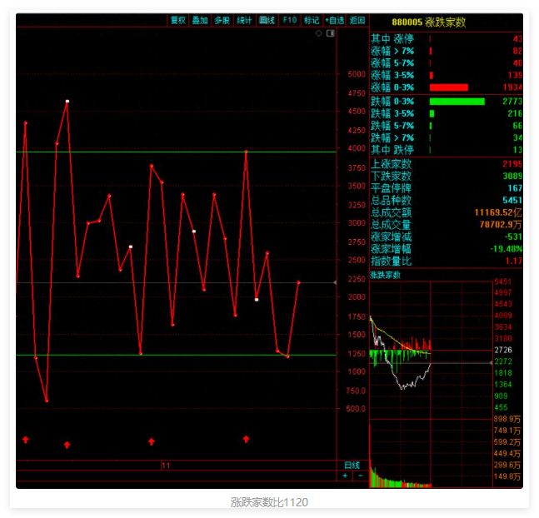Click the gray triangle marker on the price axis

coord(335,282)
